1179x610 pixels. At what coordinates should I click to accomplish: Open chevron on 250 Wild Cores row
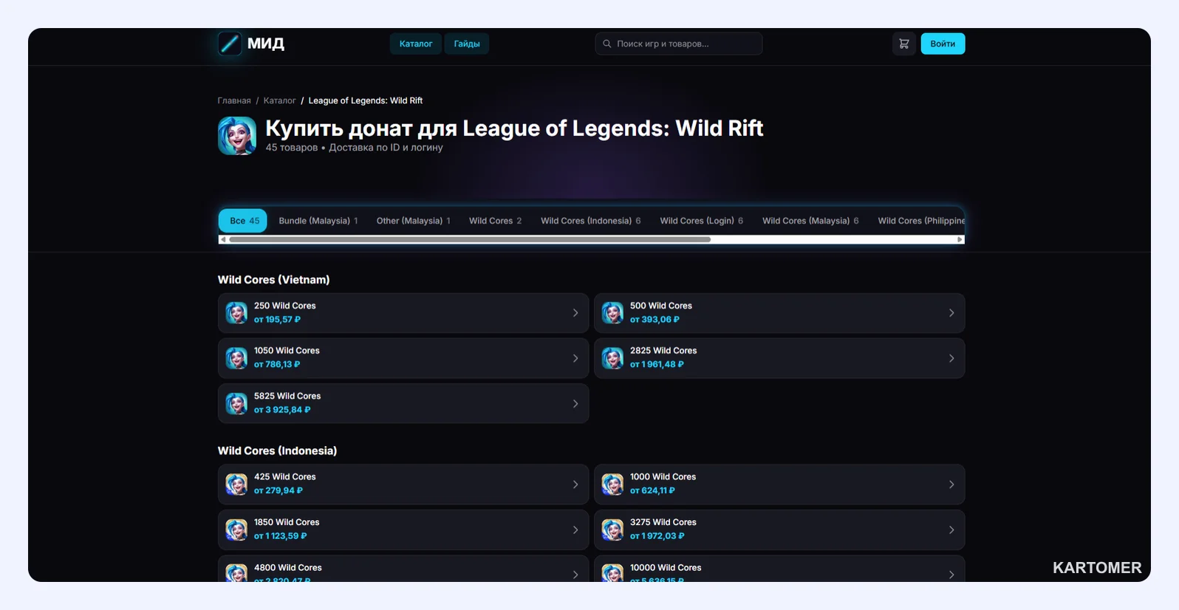click(x=575, y=313)
